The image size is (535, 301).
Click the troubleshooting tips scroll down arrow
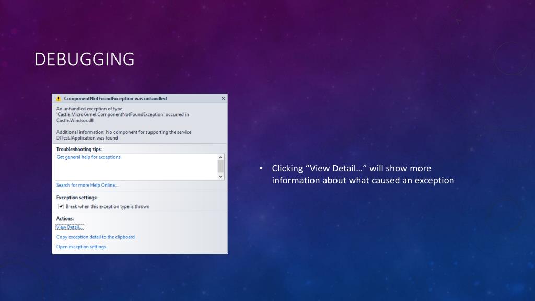[x=220, y=177]
